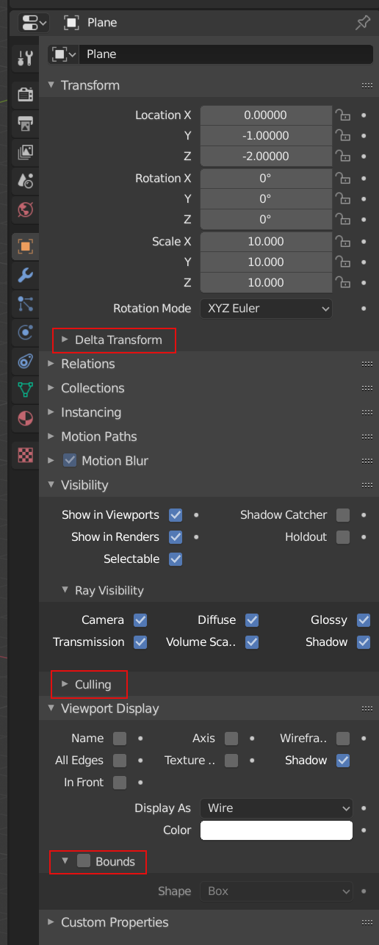
Task: Open the Display As dropdown
Action: coord(276,808)
